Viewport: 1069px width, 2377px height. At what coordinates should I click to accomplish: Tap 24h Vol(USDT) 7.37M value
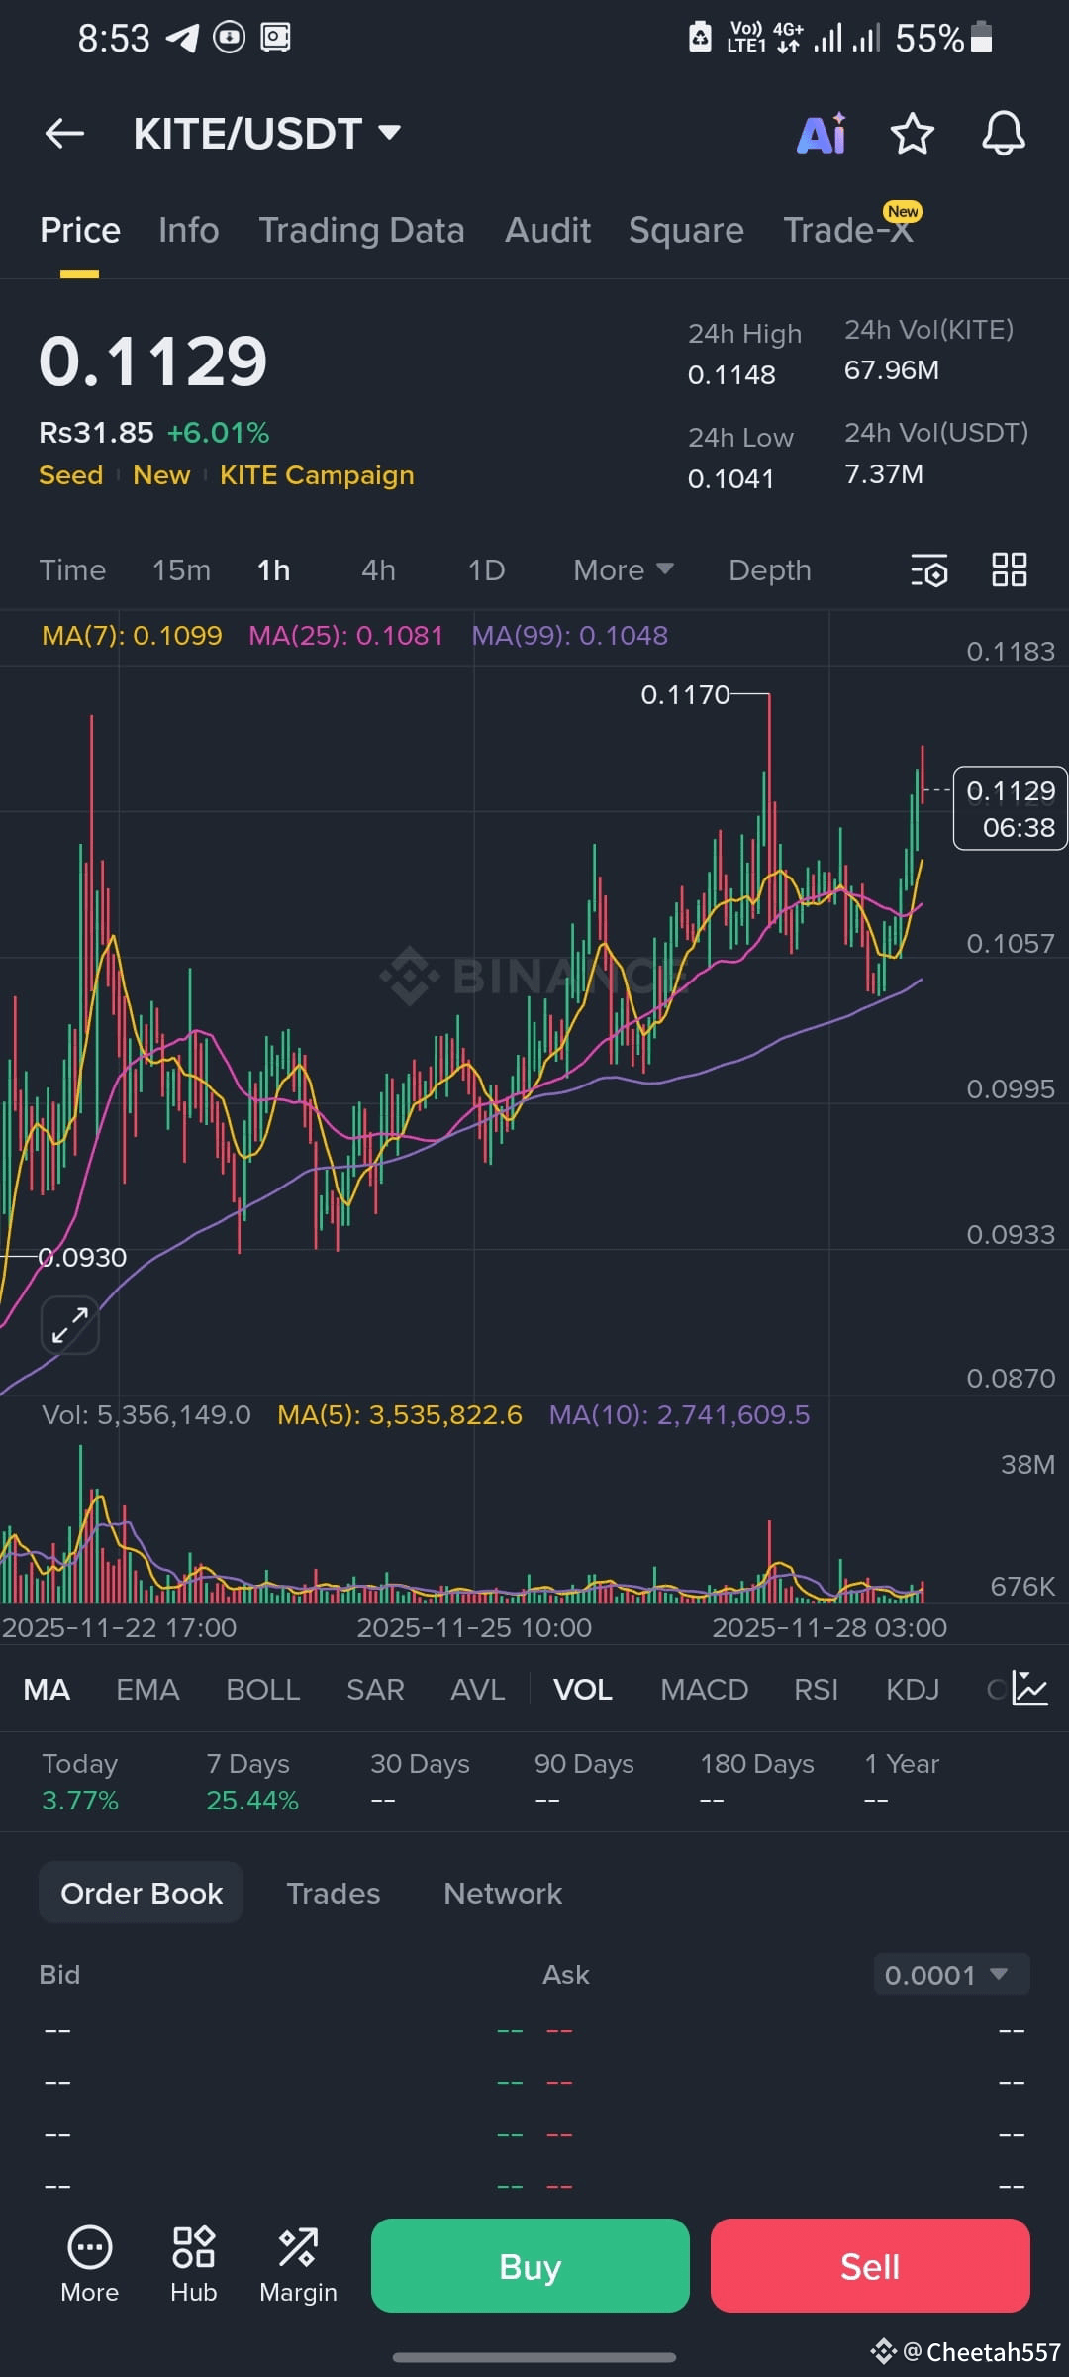[x=883, y=473]
